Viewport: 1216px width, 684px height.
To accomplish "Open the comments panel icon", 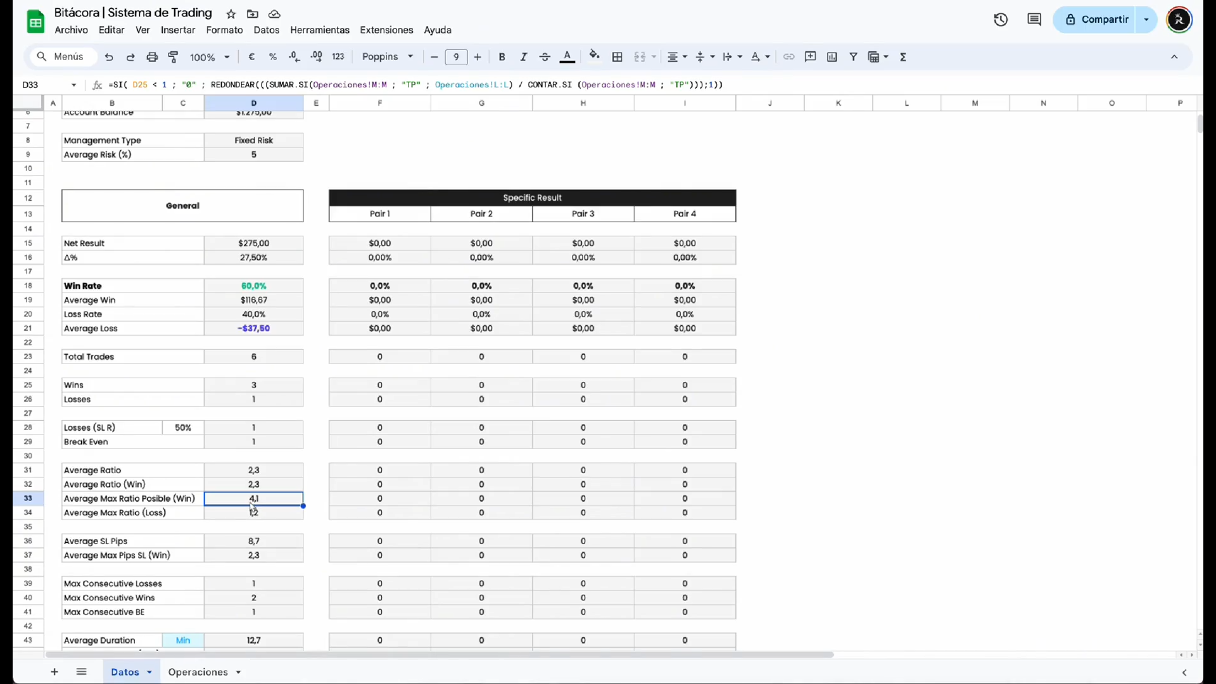I will (x=1034, y=20).
